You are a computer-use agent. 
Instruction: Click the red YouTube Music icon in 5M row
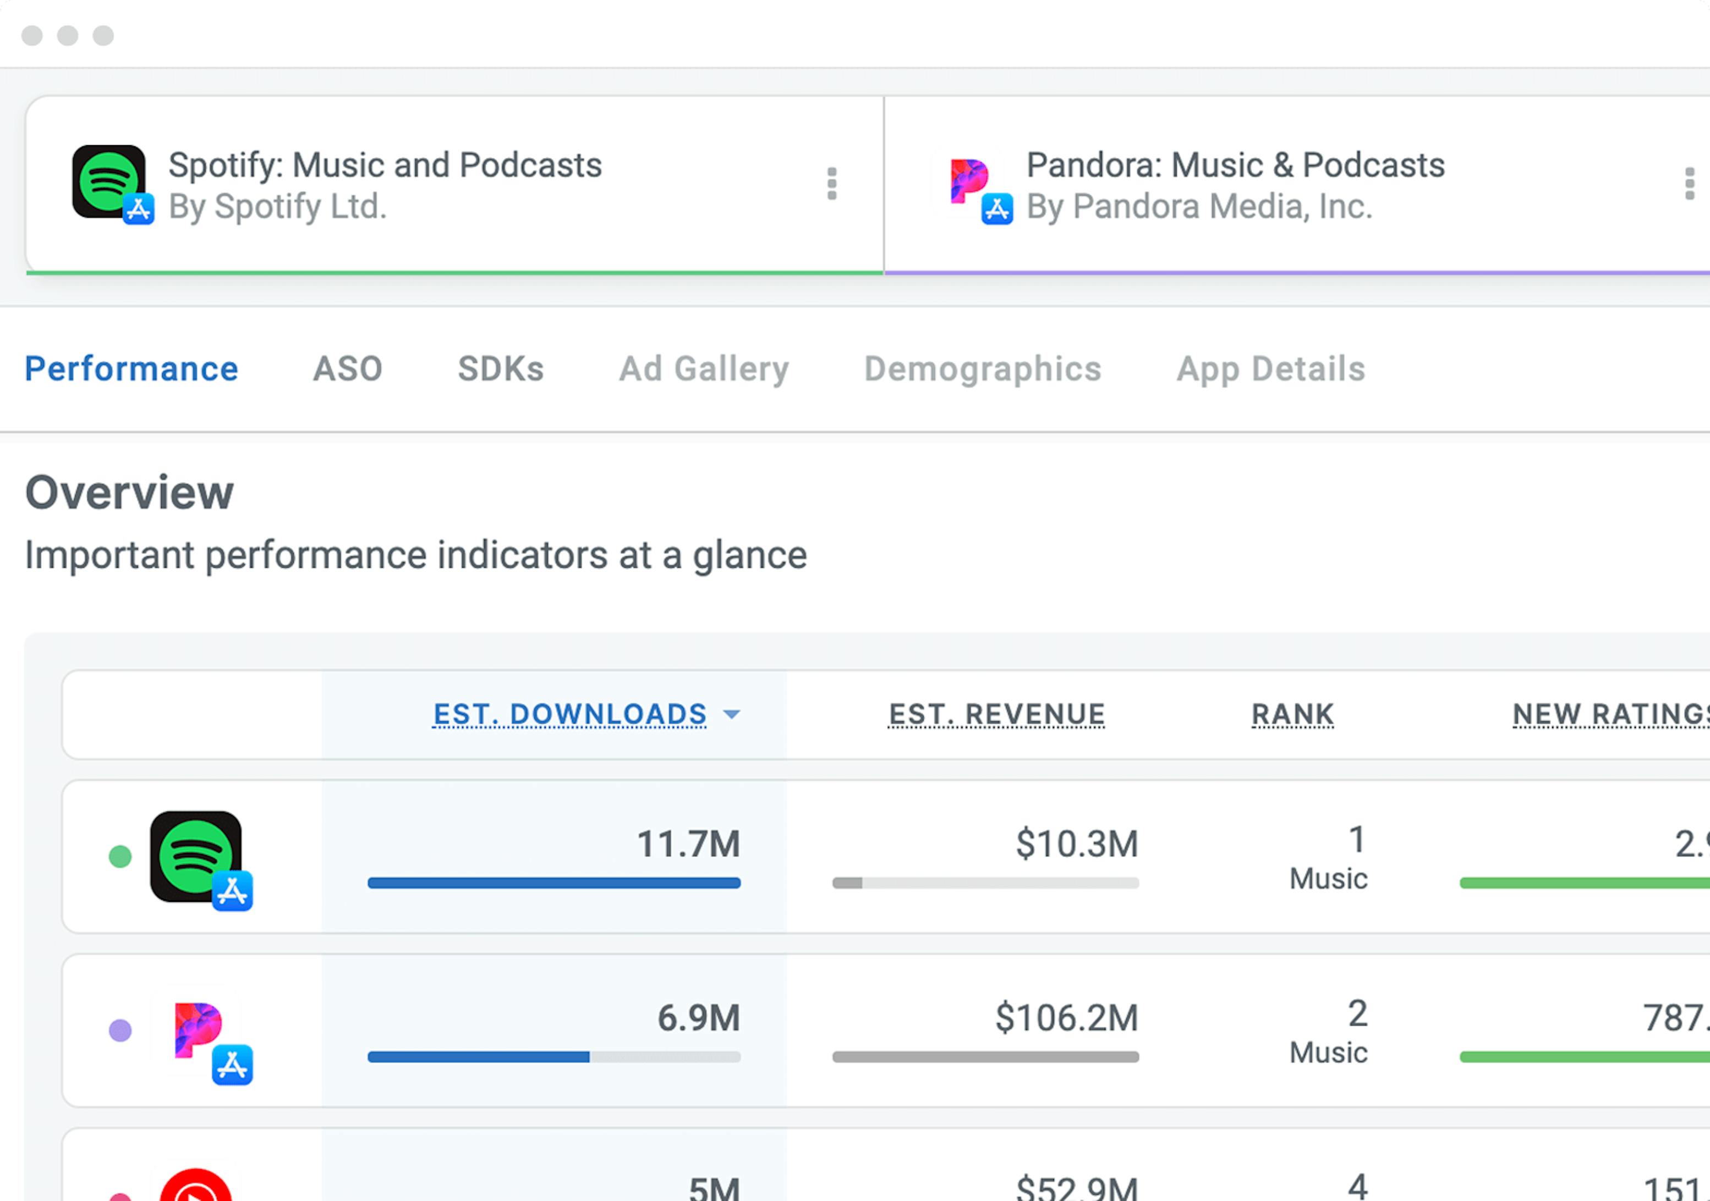tap(196, 1186)
